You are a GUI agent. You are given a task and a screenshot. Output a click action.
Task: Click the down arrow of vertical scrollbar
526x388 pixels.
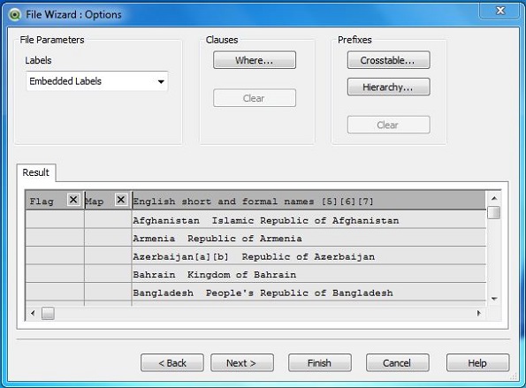coord(494,299)
